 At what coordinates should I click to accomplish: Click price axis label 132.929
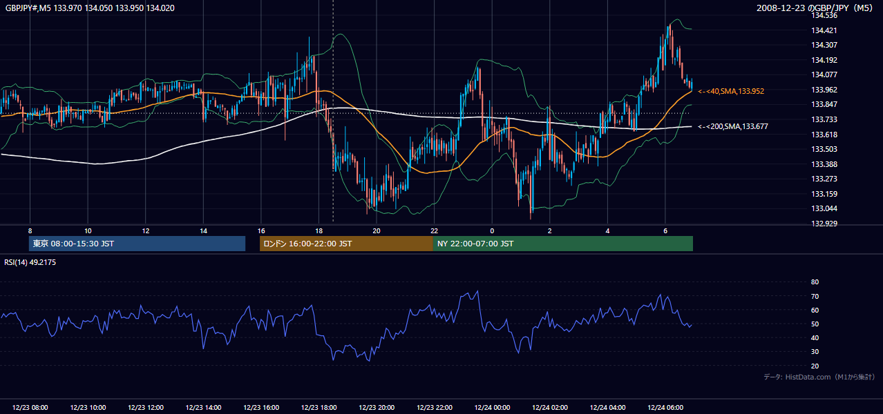click(x=824, y=224)
